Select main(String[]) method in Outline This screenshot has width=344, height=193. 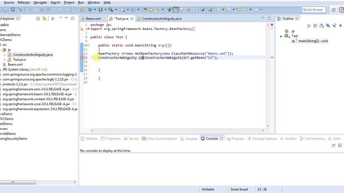pyautogui.click(x=313, y=41)
